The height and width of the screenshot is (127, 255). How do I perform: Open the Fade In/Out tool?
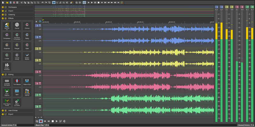pyautogui.click(x=27, y=82)
